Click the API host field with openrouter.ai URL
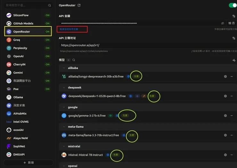The width and height of the screenshot is (237, 168). click(x=148, y=45)
